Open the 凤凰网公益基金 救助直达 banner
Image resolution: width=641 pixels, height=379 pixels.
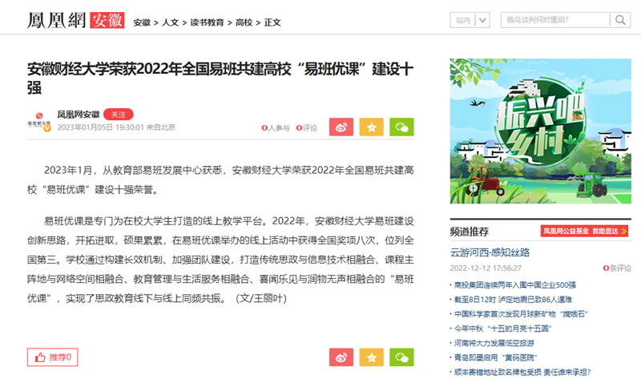583,232
